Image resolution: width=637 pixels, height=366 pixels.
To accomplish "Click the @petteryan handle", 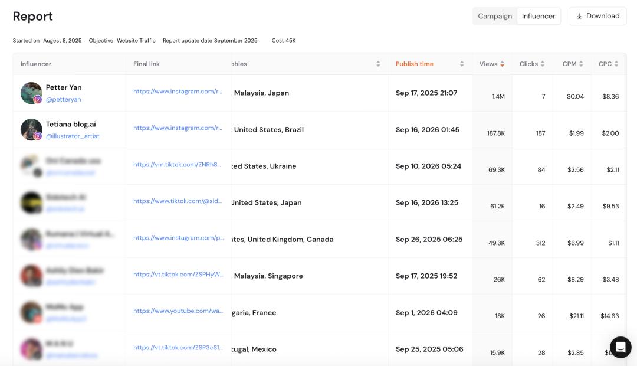I will (x=63, y=100).
